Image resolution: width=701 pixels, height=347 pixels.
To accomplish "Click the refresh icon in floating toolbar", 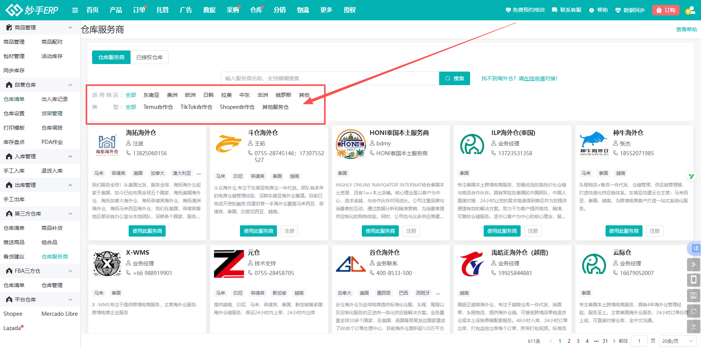I will tap(693, 311).
